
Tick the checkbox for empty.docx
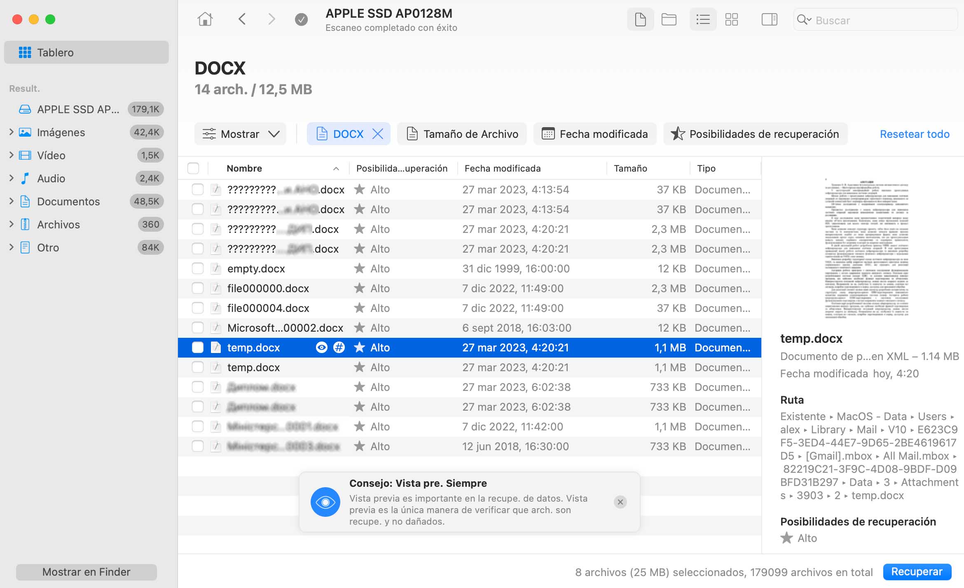click(198, 269)
